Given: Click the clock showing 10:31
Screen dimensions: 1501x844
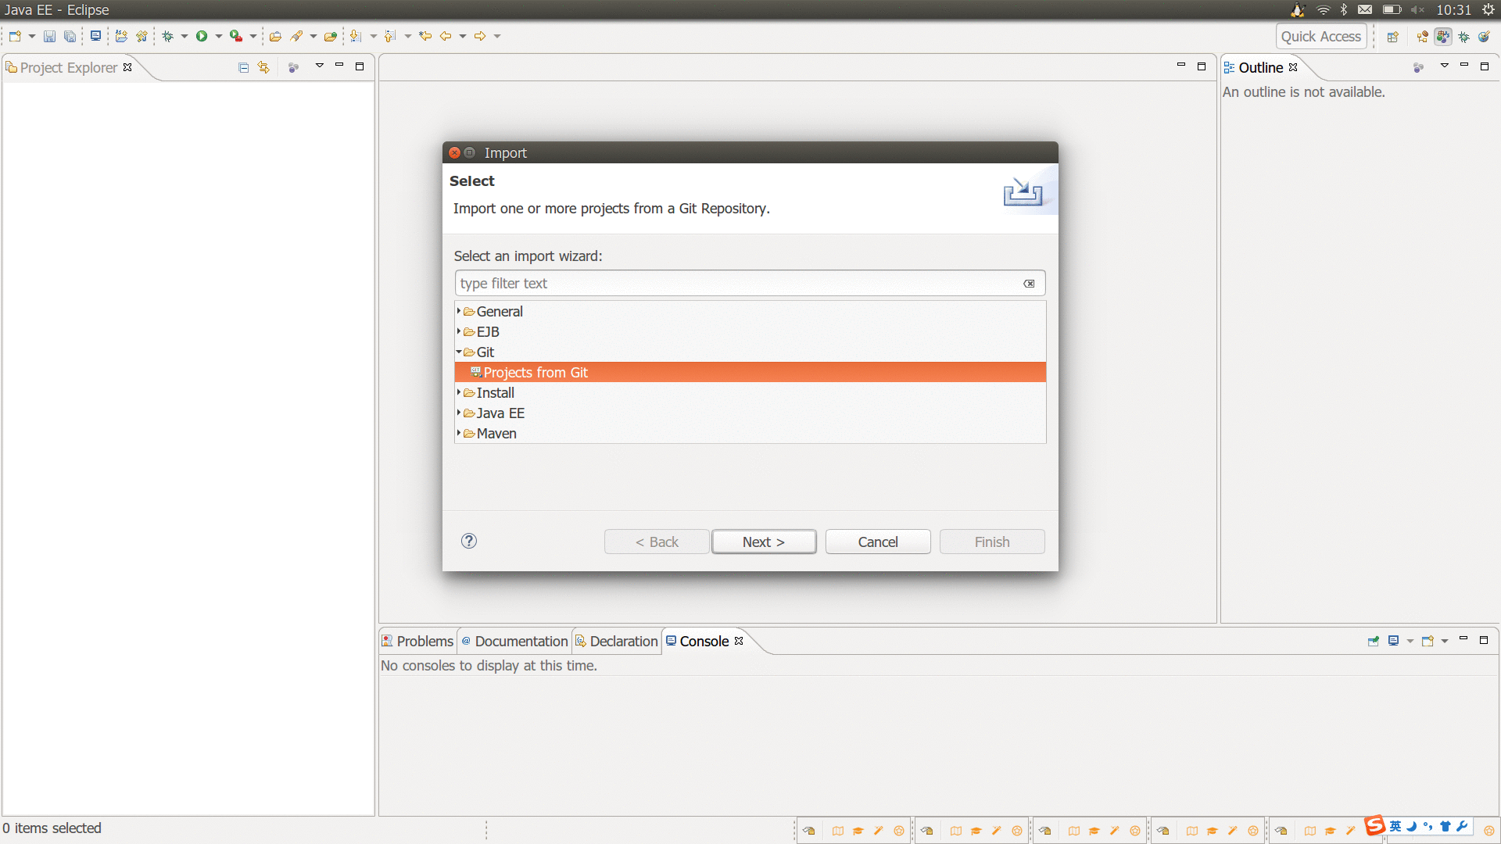Looking at the screenshot, I should [x=1453, y=10].
